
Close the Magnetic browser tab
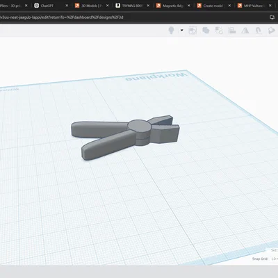[x=189, y=6]
